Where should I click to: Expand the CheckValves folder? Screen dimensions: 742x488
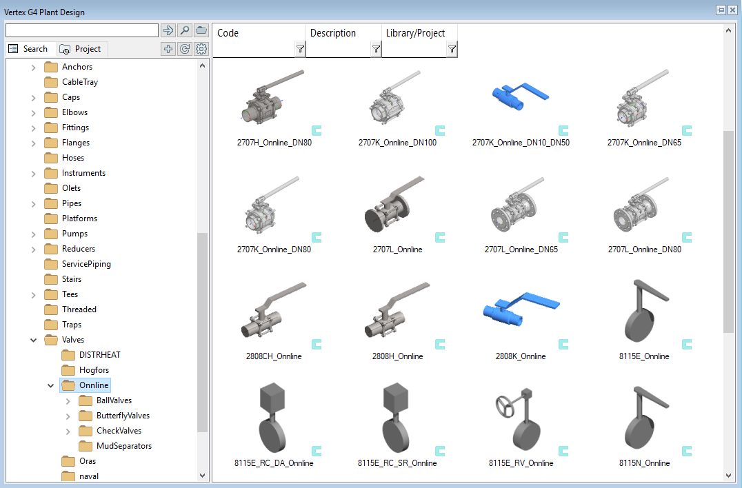(x=68, y=431)
